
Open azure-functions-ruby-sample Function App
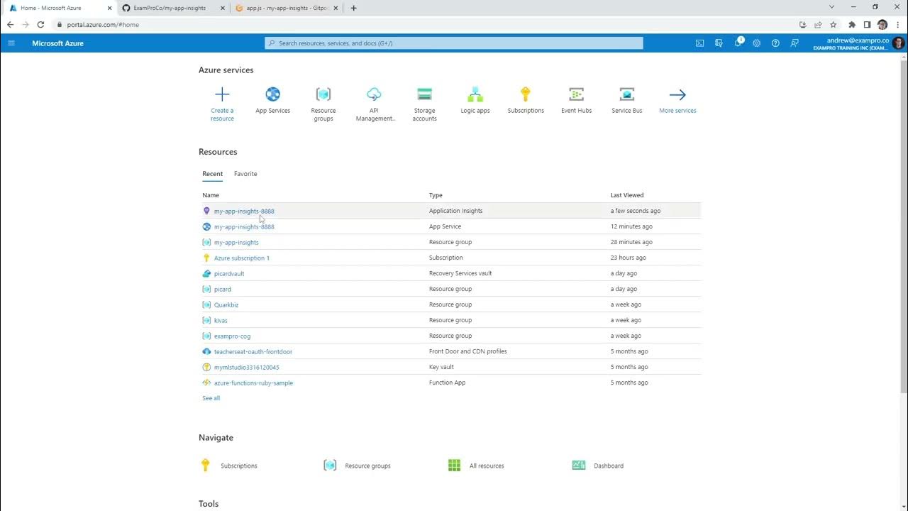point(253,383)
